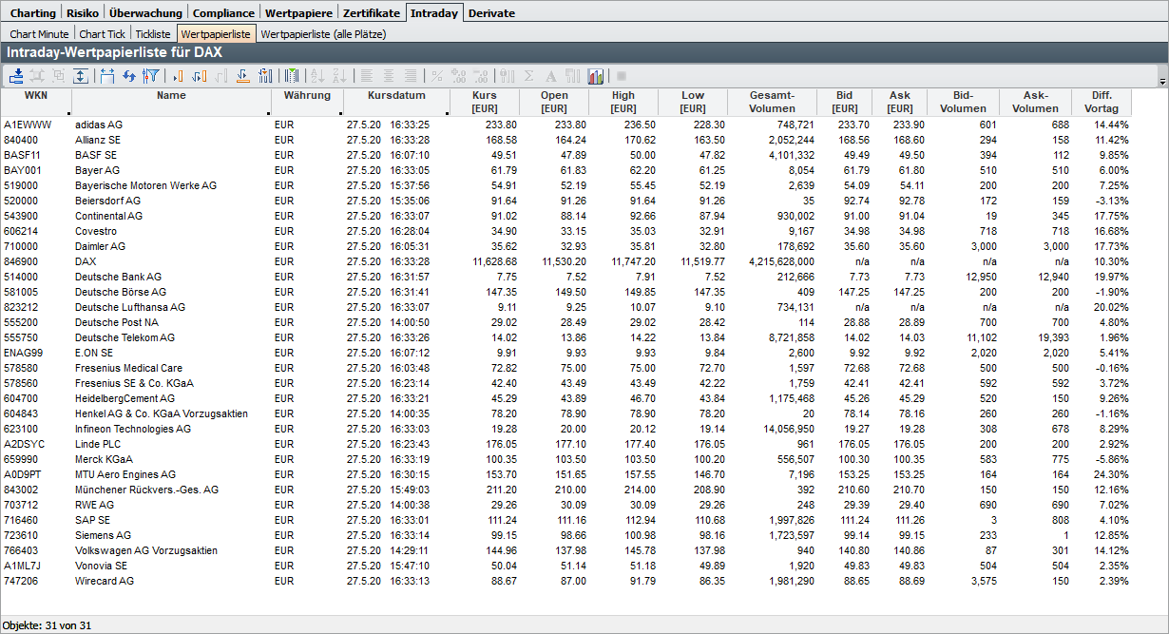This screenshot has width=1169, height=634.
Task: Toggle the colored bar chart icon
Action: [x=596, y=76]
